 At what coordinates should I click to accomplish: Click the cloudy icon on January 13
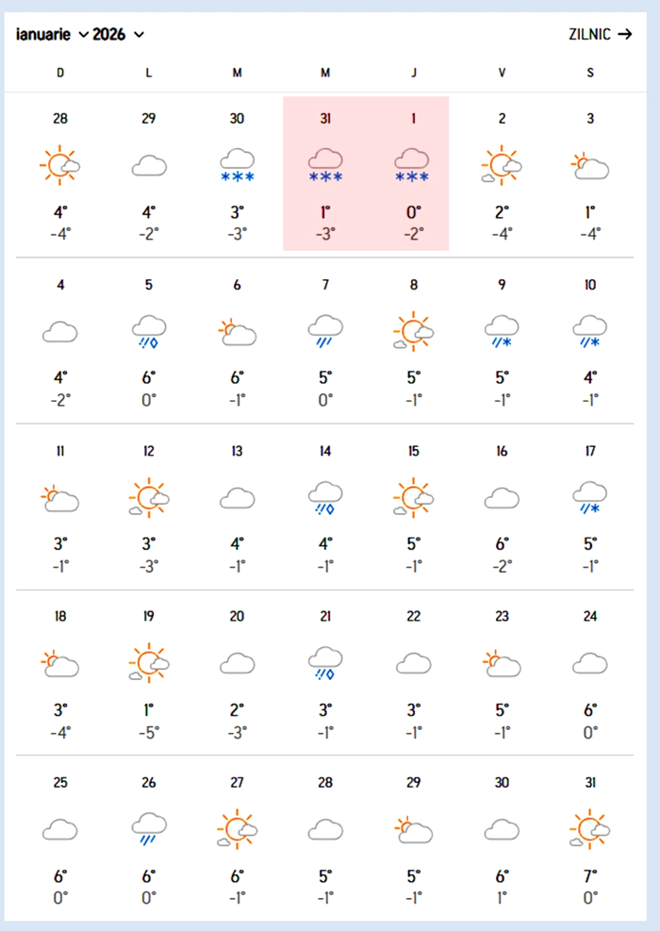coord(237,497)
